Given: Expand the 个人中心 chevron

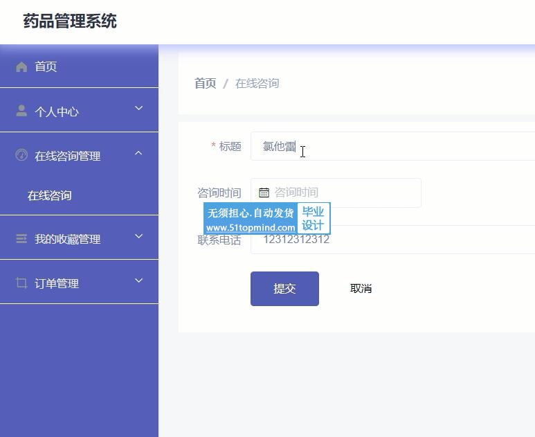Looking at the screenshot, I should coord(138,108).
